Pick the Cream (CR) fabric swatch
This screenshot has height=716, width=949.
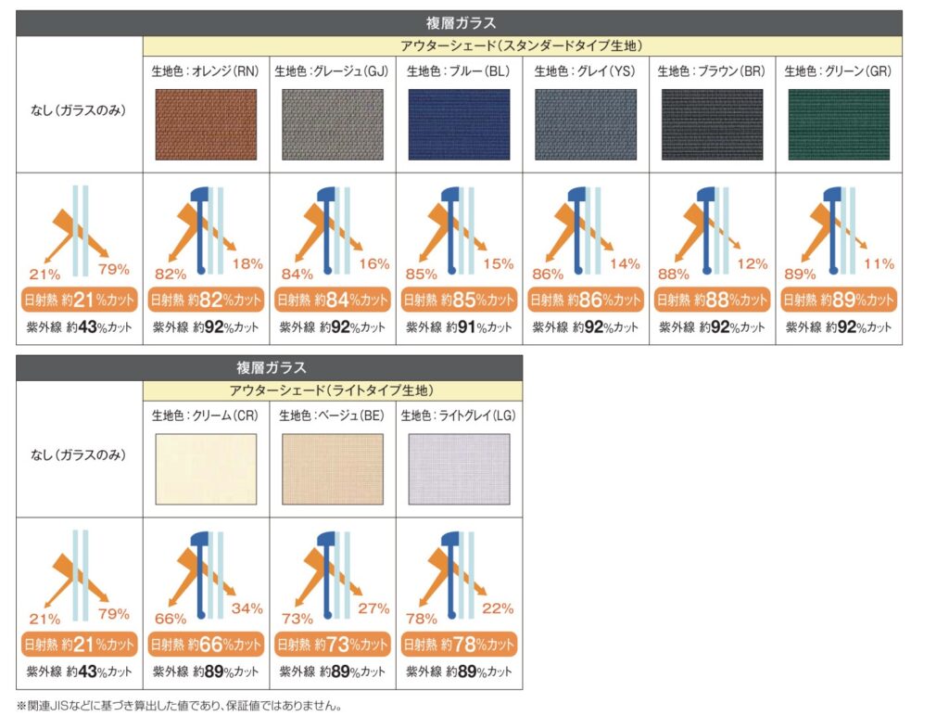(x=206, y=471)
